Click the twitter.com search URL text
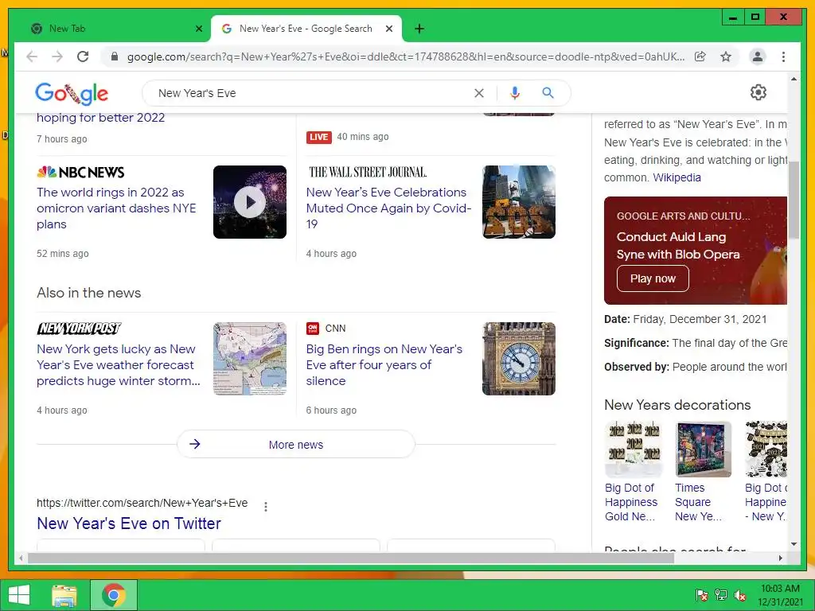The width and height of the screenshot is (815, 611). point(142,503)
